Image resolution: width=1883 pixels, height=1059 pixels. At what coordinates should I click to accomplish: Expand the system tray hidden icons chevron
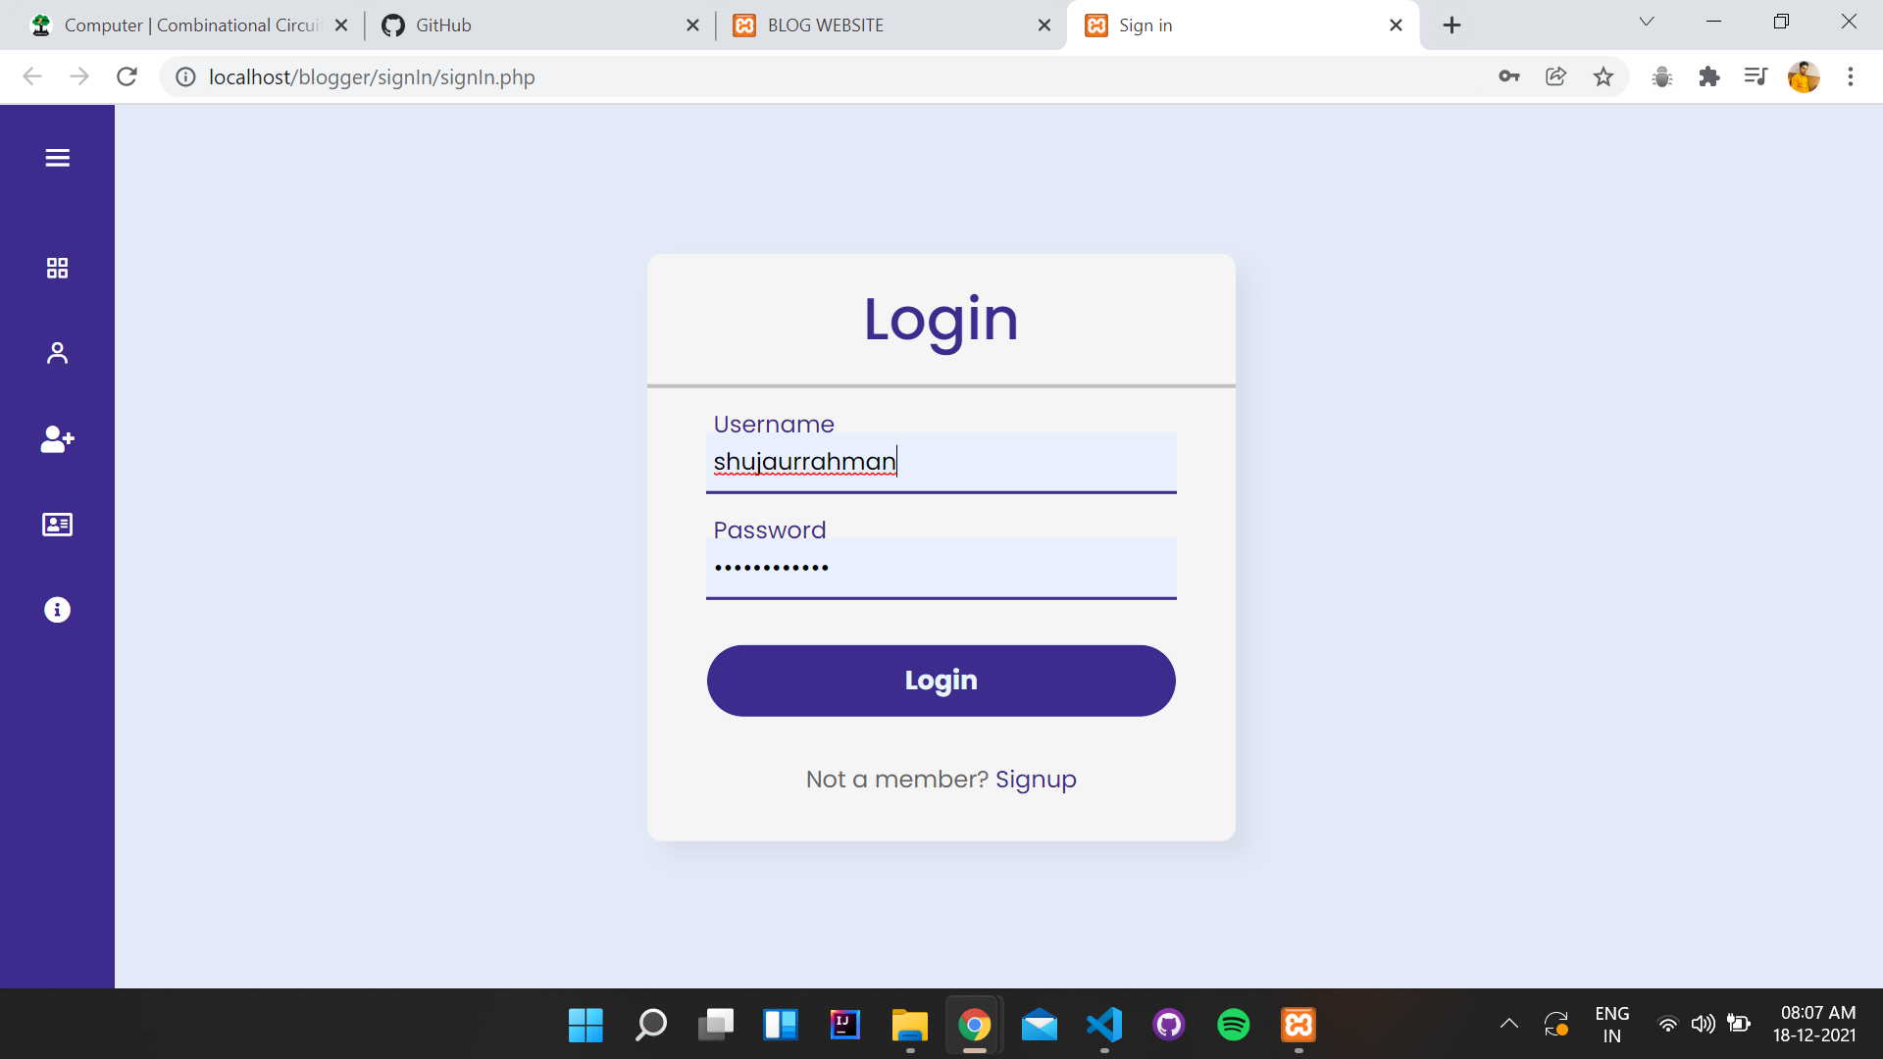tap(1509, 1024)
